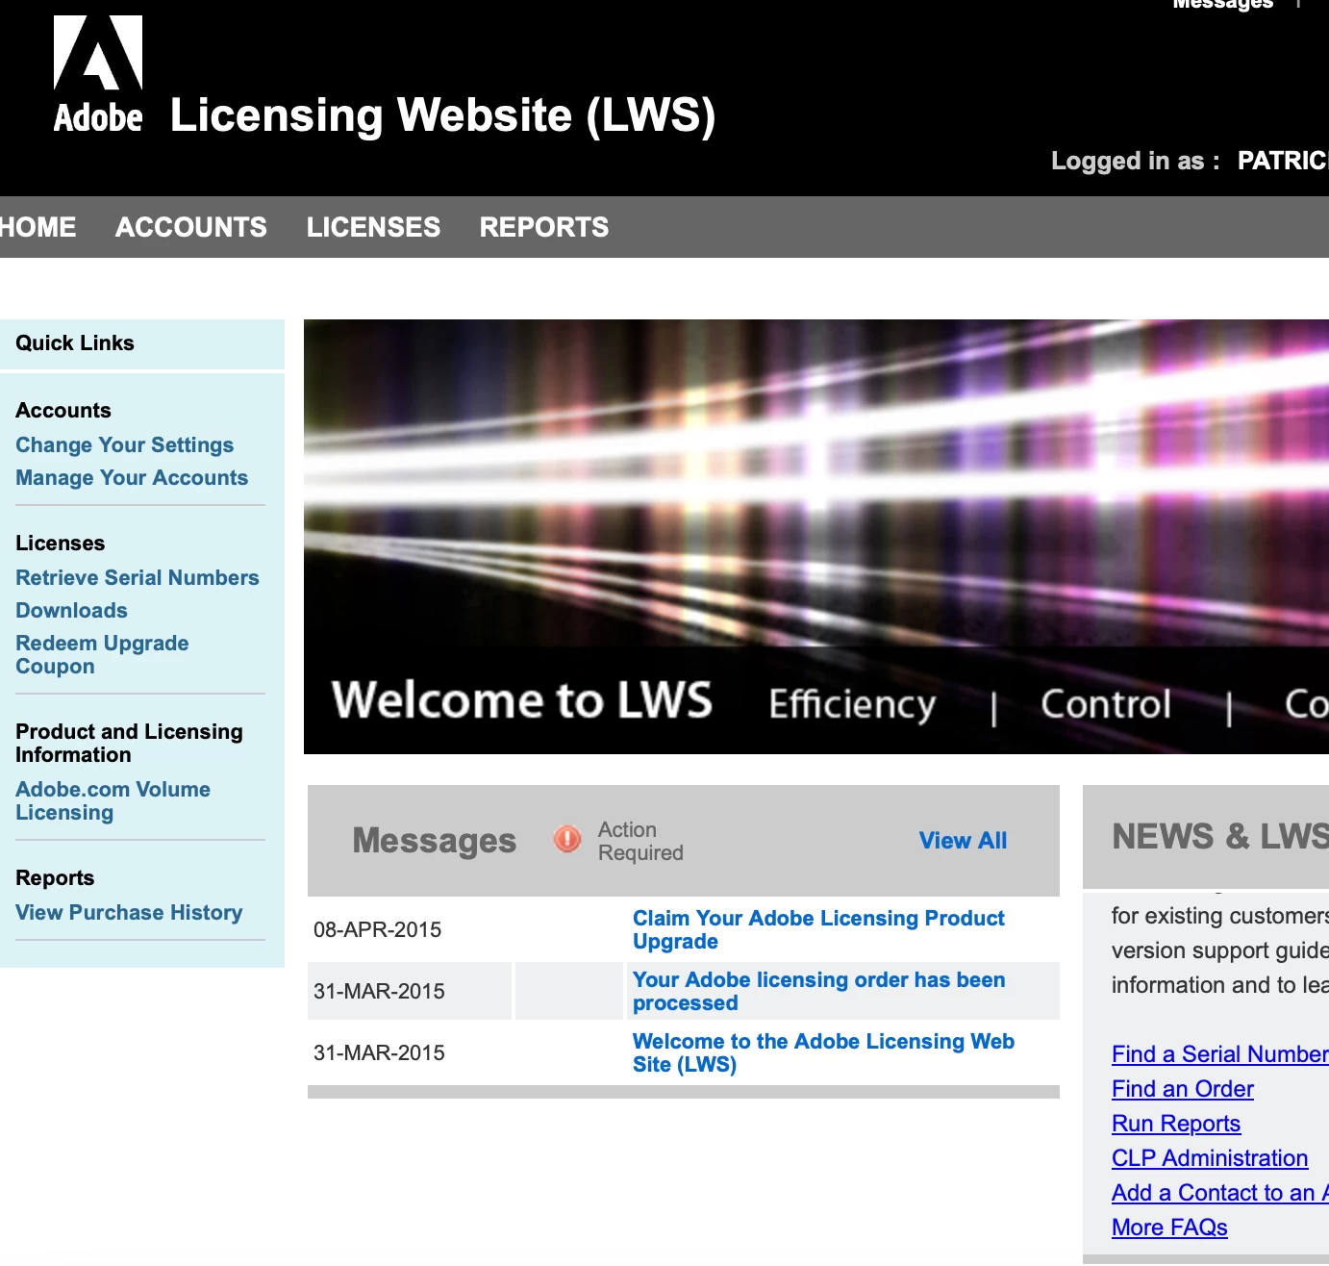Viewport: 1329px width, 1266px height.
Task: Open Claim Your Adobe Licensing Product Upgrade message
Action: click(818, 930)
